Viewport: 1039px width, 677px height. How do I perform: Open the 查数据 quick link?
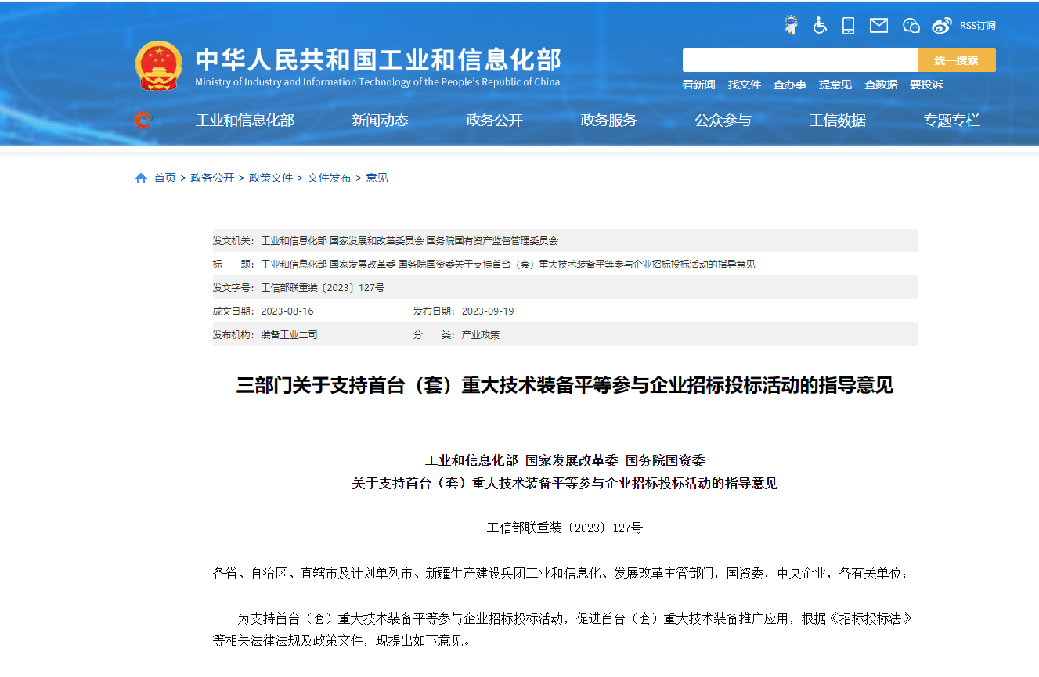point(881,85)
